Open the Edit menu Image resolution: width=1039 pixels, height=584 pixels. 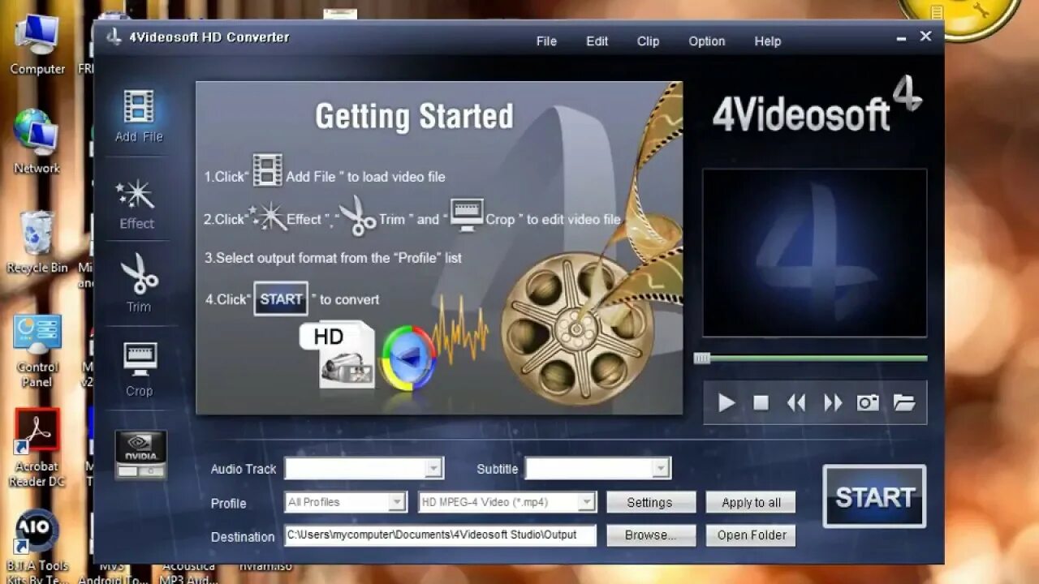click(597, 41)
